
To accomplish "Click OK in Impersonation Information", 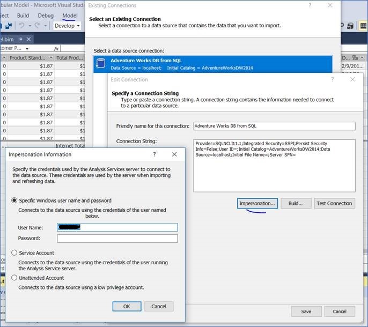I will point(127,306).
